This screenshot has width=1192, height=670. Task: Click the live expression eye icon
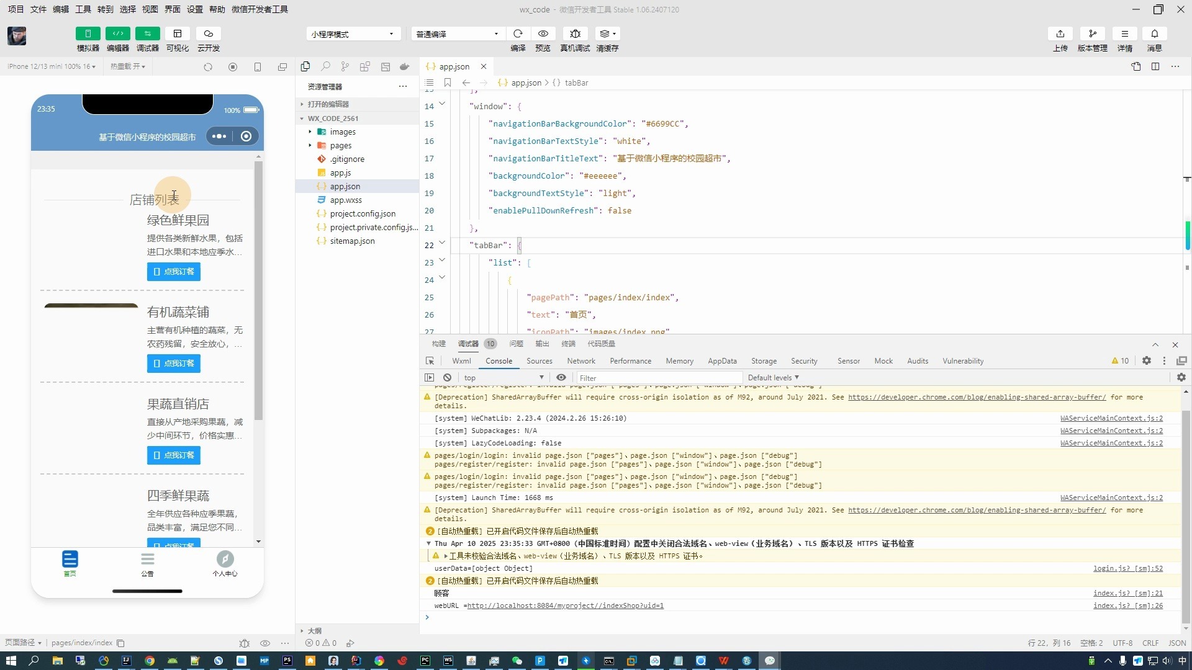pos(561,377)
